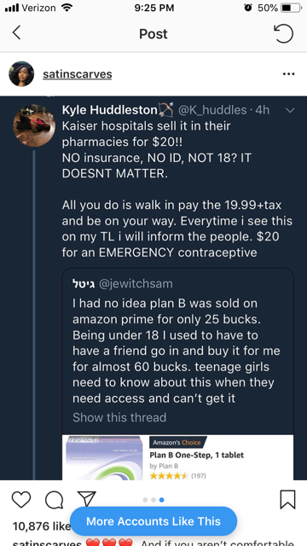Tap More Accounts Like This button
Screen dimensions: 307x546
pyautogui.click(x=153, y=521)
